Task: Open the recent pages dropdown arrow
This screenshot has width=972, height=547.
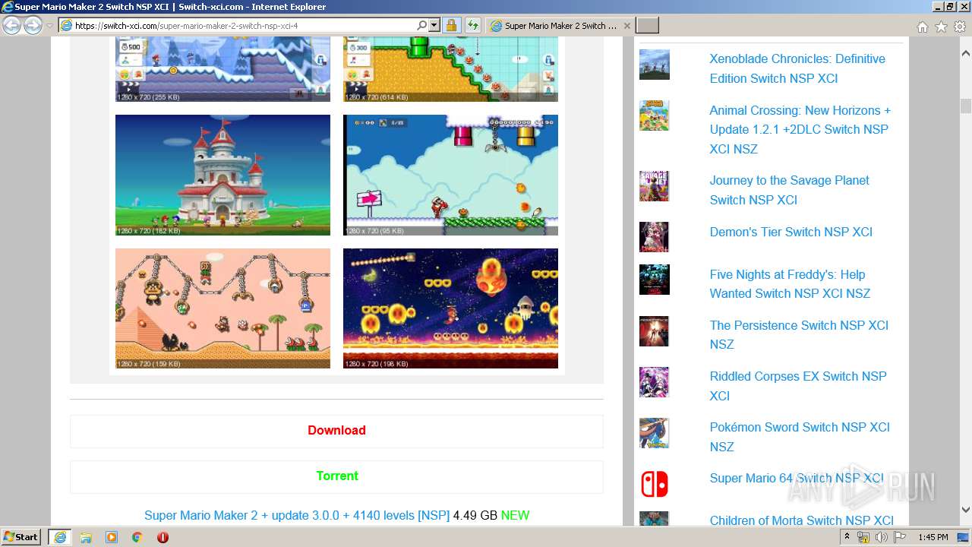Action: [x=49, y=26]
